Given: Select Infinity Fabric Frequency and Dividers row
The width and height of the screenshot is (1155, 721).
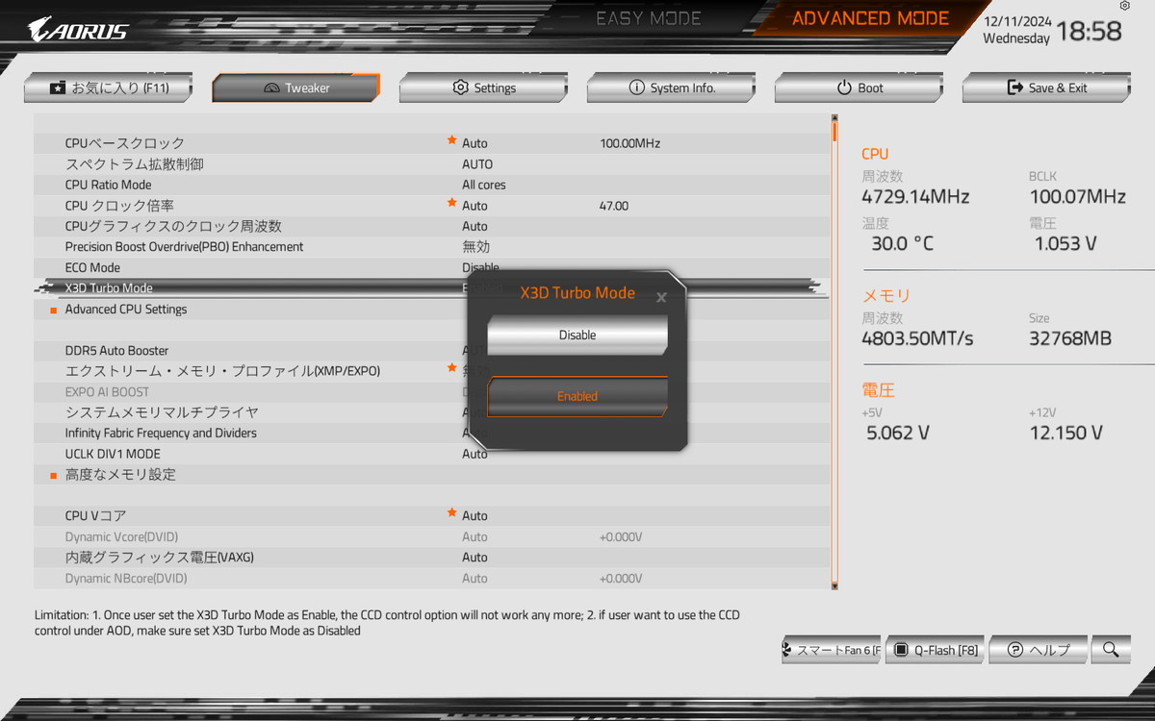Looking at the screenshot, I should [x=431, y=434].
